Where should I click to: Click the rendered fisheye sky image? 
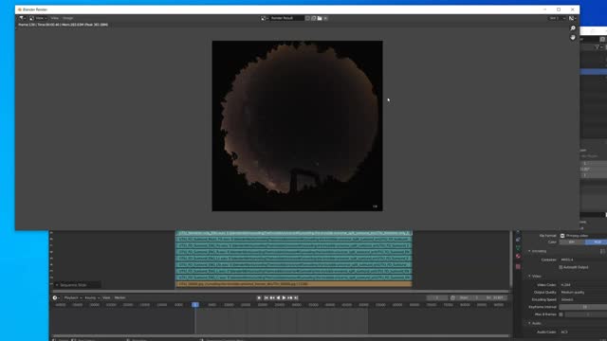point(297,126)
